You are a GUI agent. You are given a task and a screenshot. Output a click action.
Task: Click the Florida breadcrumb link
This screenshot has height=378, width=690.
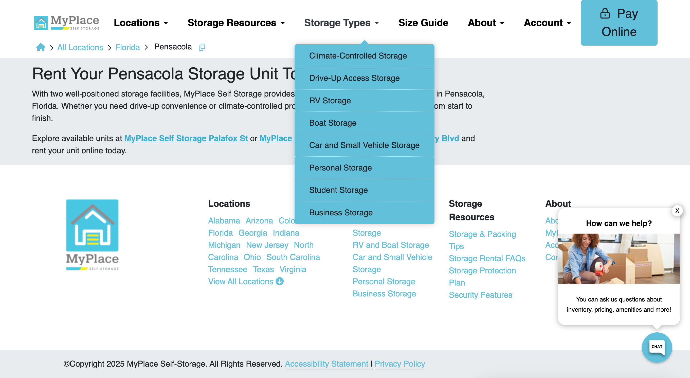pos(128,47)
